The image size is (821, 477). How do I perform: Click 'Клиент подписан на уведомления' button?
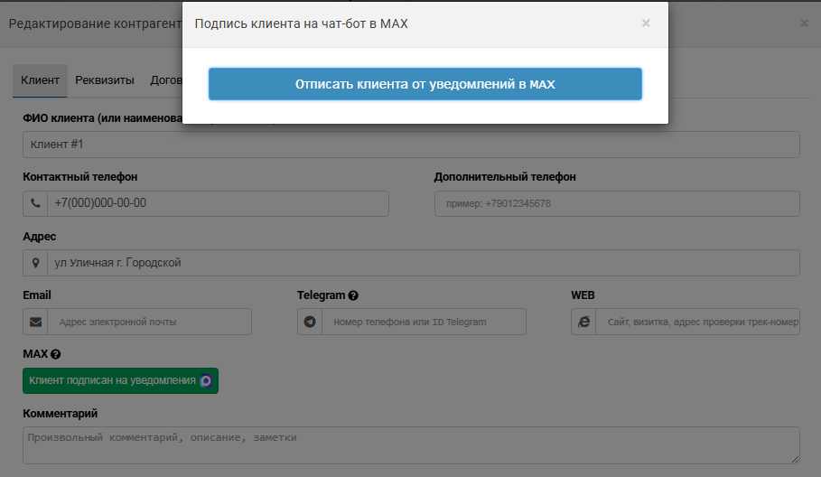click(120, 380)
